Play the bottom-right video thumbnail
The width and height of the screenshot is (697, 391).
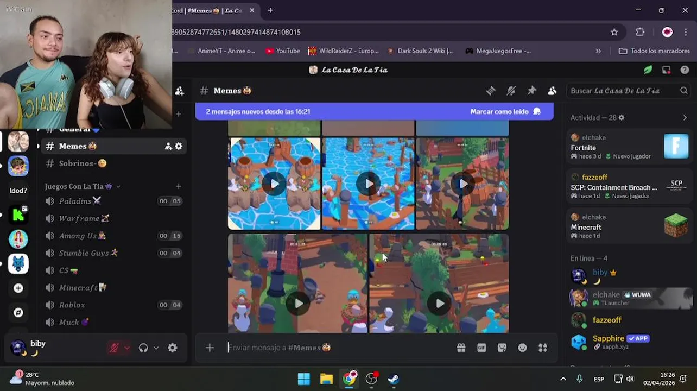point(439,304)
